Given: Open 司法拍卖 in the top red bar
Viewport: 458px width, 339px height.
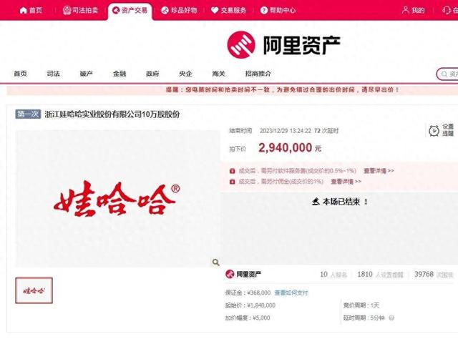Looking at the screenshot, I should point(80,11).
